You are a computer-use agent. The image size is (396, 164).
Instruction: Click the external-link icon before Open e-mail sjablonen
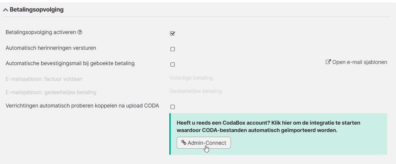pos(328,62)
